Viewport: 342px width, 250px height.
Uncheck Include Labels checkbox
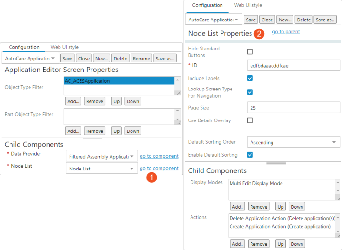(x=250, y=78)
